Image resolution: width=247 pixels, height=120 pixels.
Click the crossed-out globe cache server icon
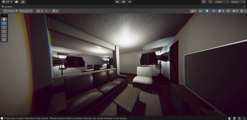[x=239, y=118]
